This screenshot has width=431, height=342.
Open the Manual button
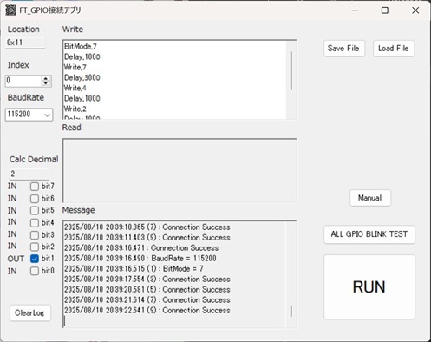coord(370,198)
